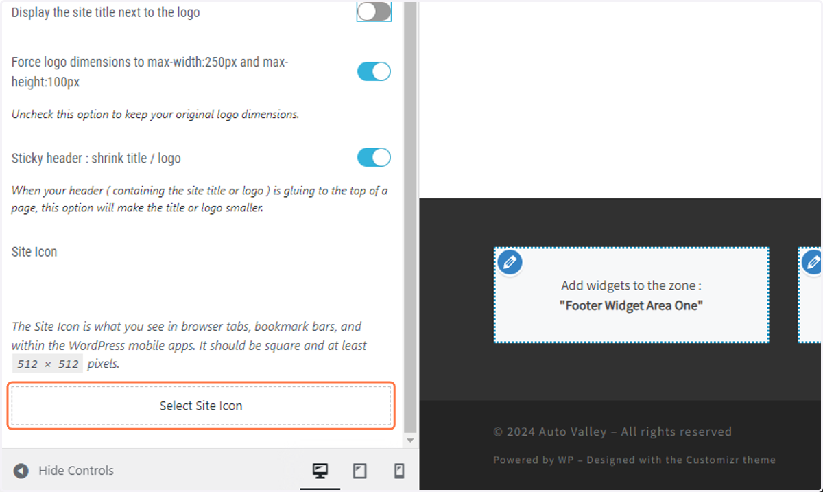Viewport: 823px width, 492px height.
Task: Click the Hide Controls collapse arrow icon
Action: coord(21,471)
